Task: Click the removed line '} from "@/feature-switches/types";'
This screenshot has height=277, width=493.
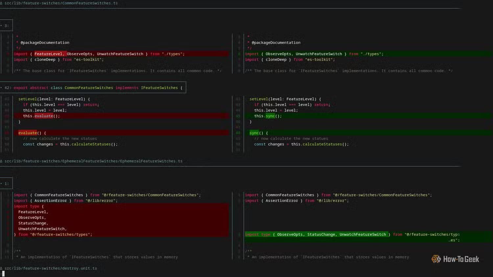Action: pyautogui.click(x=121, y=234)
